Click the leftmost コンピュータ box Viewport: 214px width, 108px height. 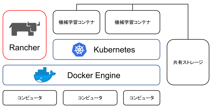pos(29,98)
